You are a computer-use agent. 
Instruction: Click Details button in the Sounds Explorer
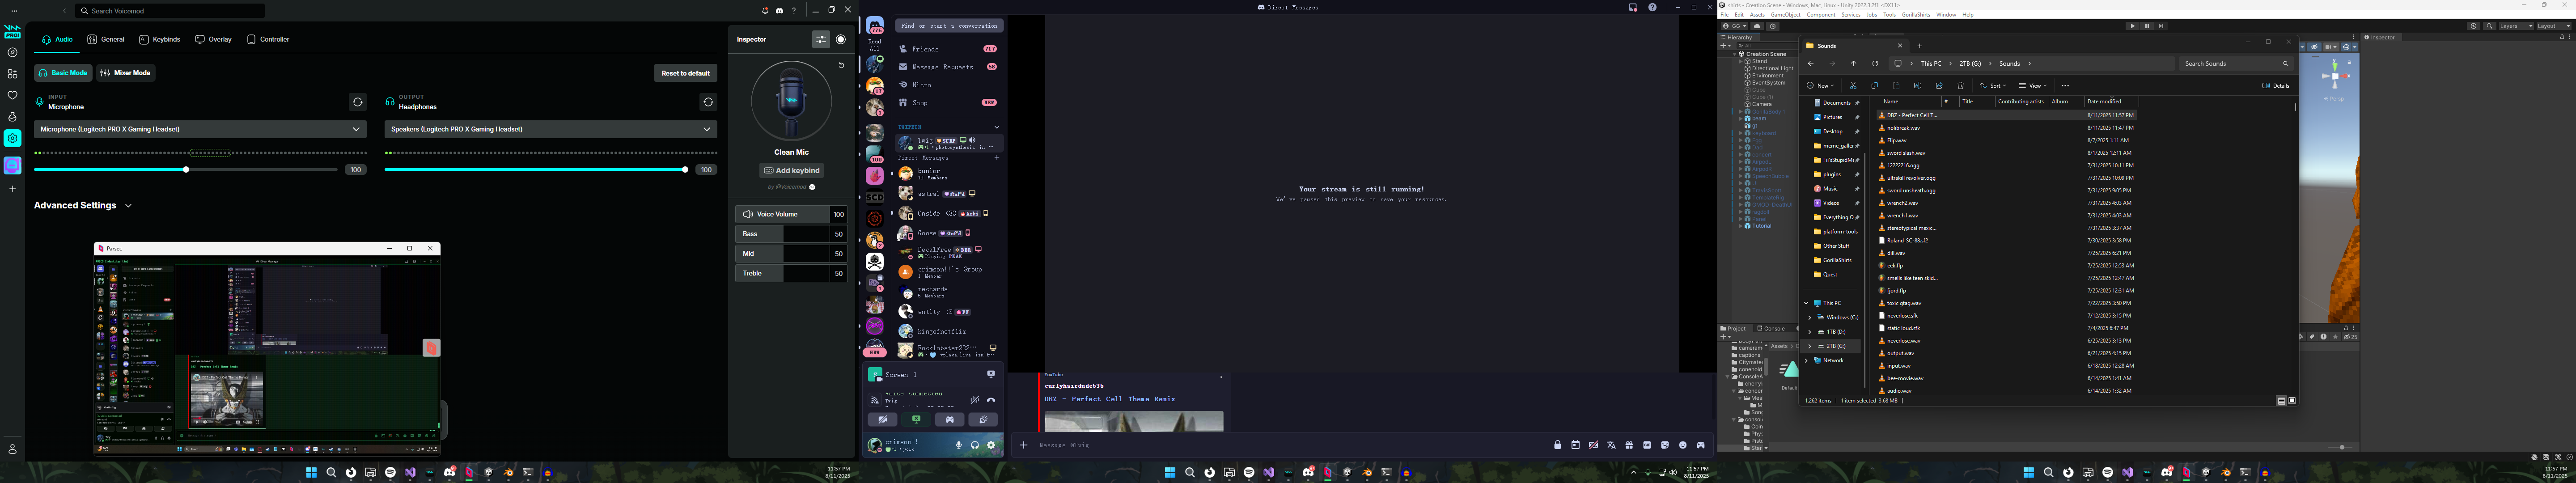pyautogui.click(x=2276, y=86)
